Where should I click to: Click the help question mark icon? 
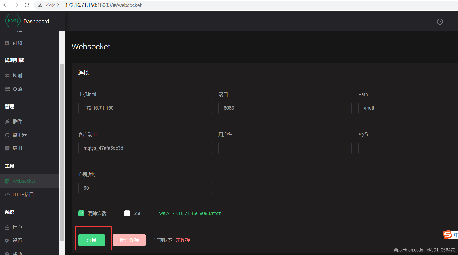tap(440, 22)
